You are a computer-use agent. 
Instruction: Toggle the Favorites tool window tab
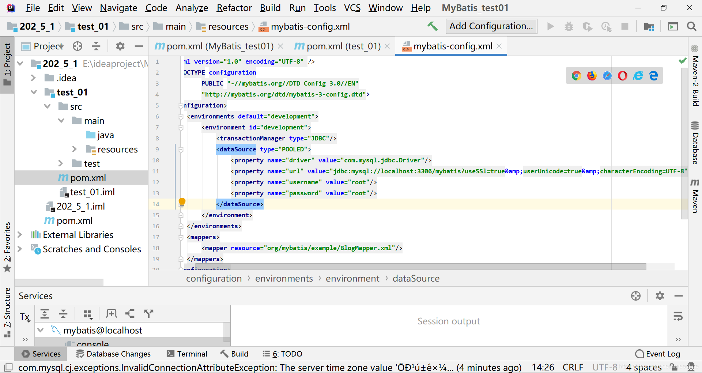click(7, 247)
